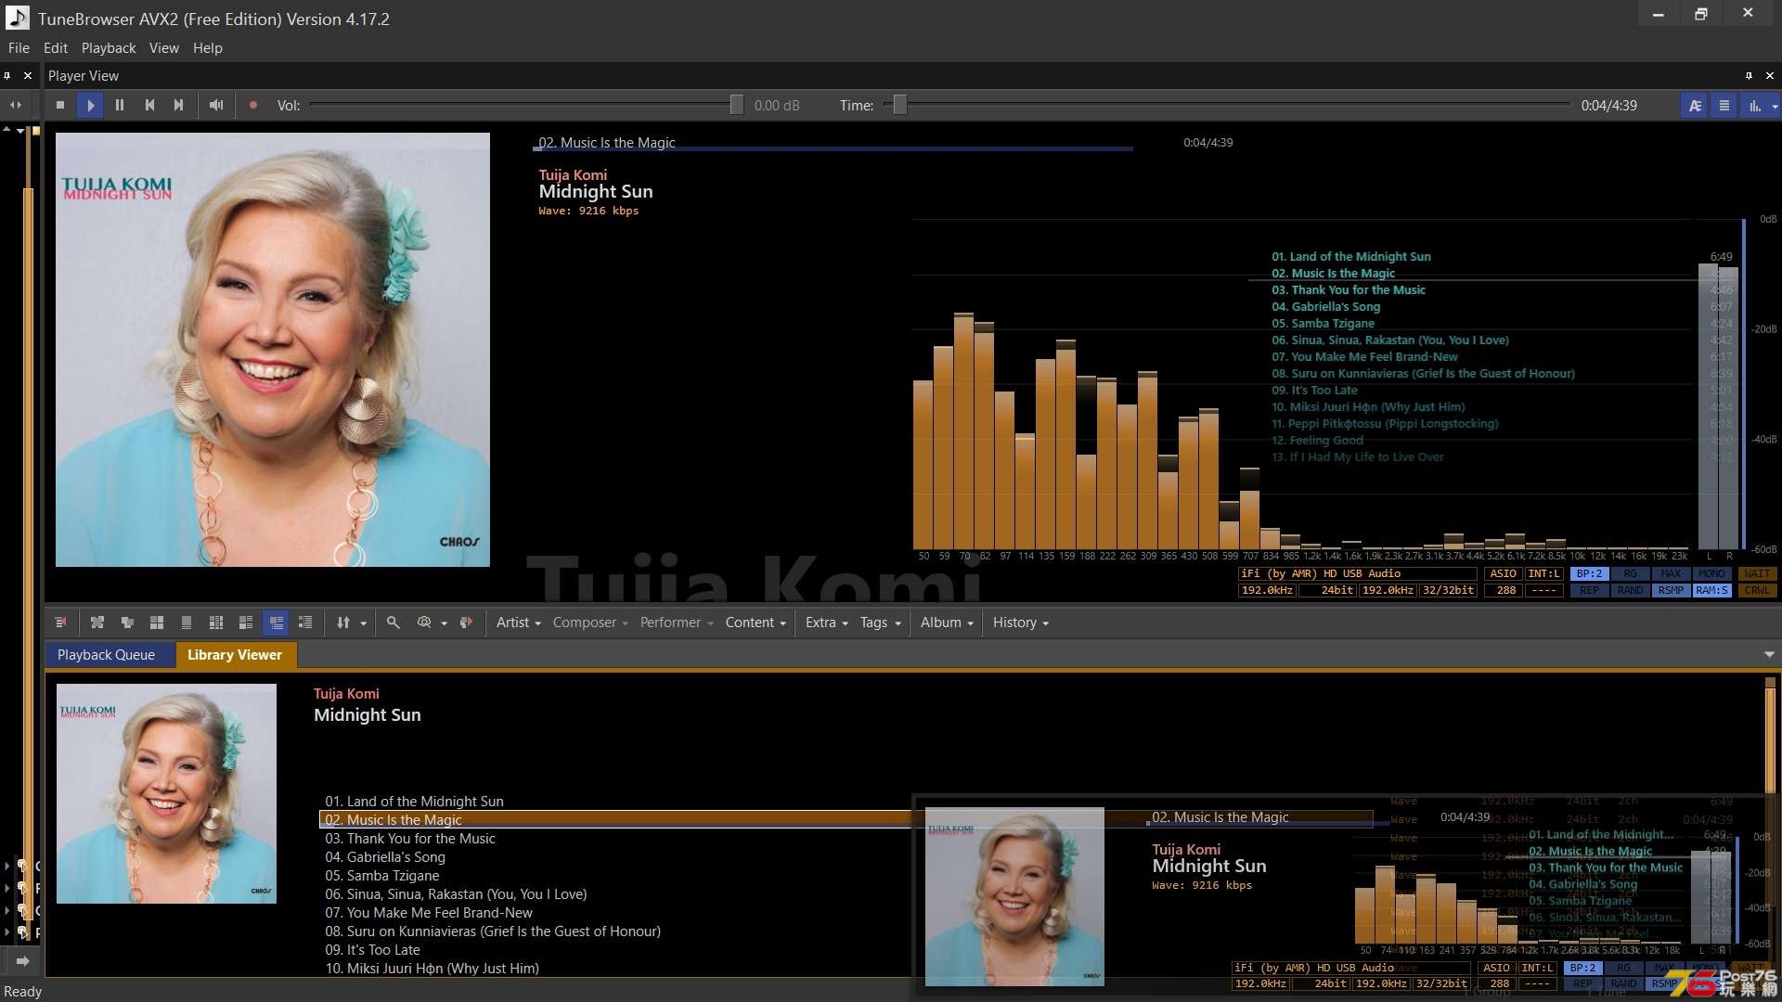Select '03. Thank You for the Music' in library list
The image size is (1782, 1002).
point(410,839)
